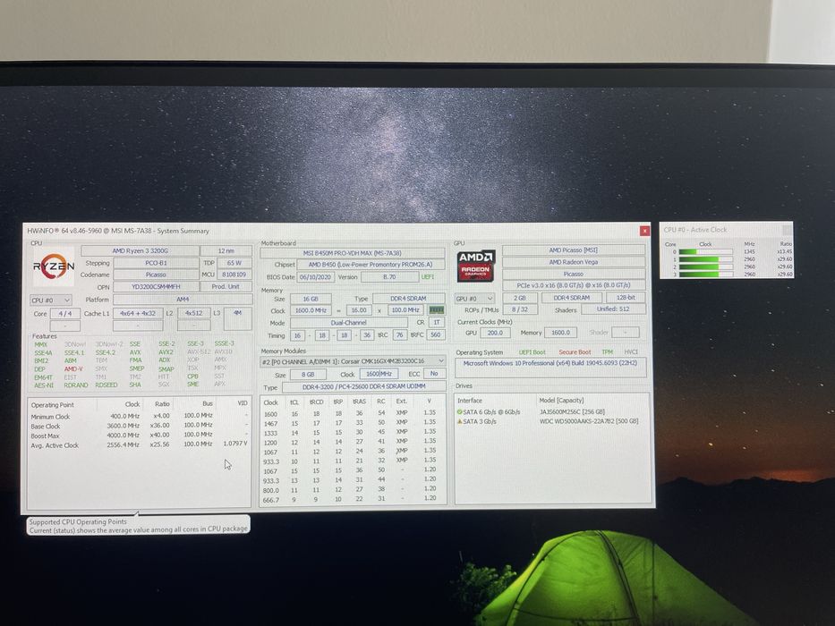Click the Core 1 clock bar in Active Clock window
Image resolution: width=835 pixels, height=626 pixels.
click(705, 259)
